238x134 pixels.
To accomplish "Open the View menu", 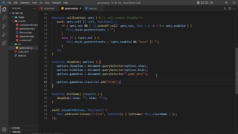I will [x=35, y=3].
